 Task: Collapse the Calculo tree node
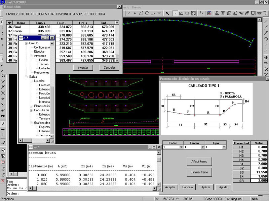[26, 44]
